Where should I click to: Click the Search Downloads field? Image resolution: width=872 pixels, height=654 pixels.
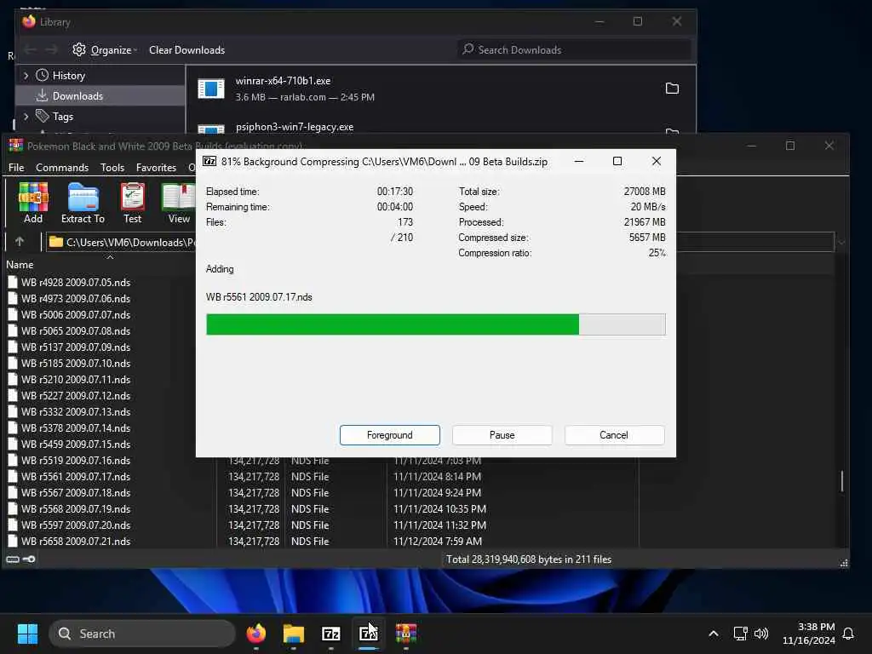click(x=574, y=49)
